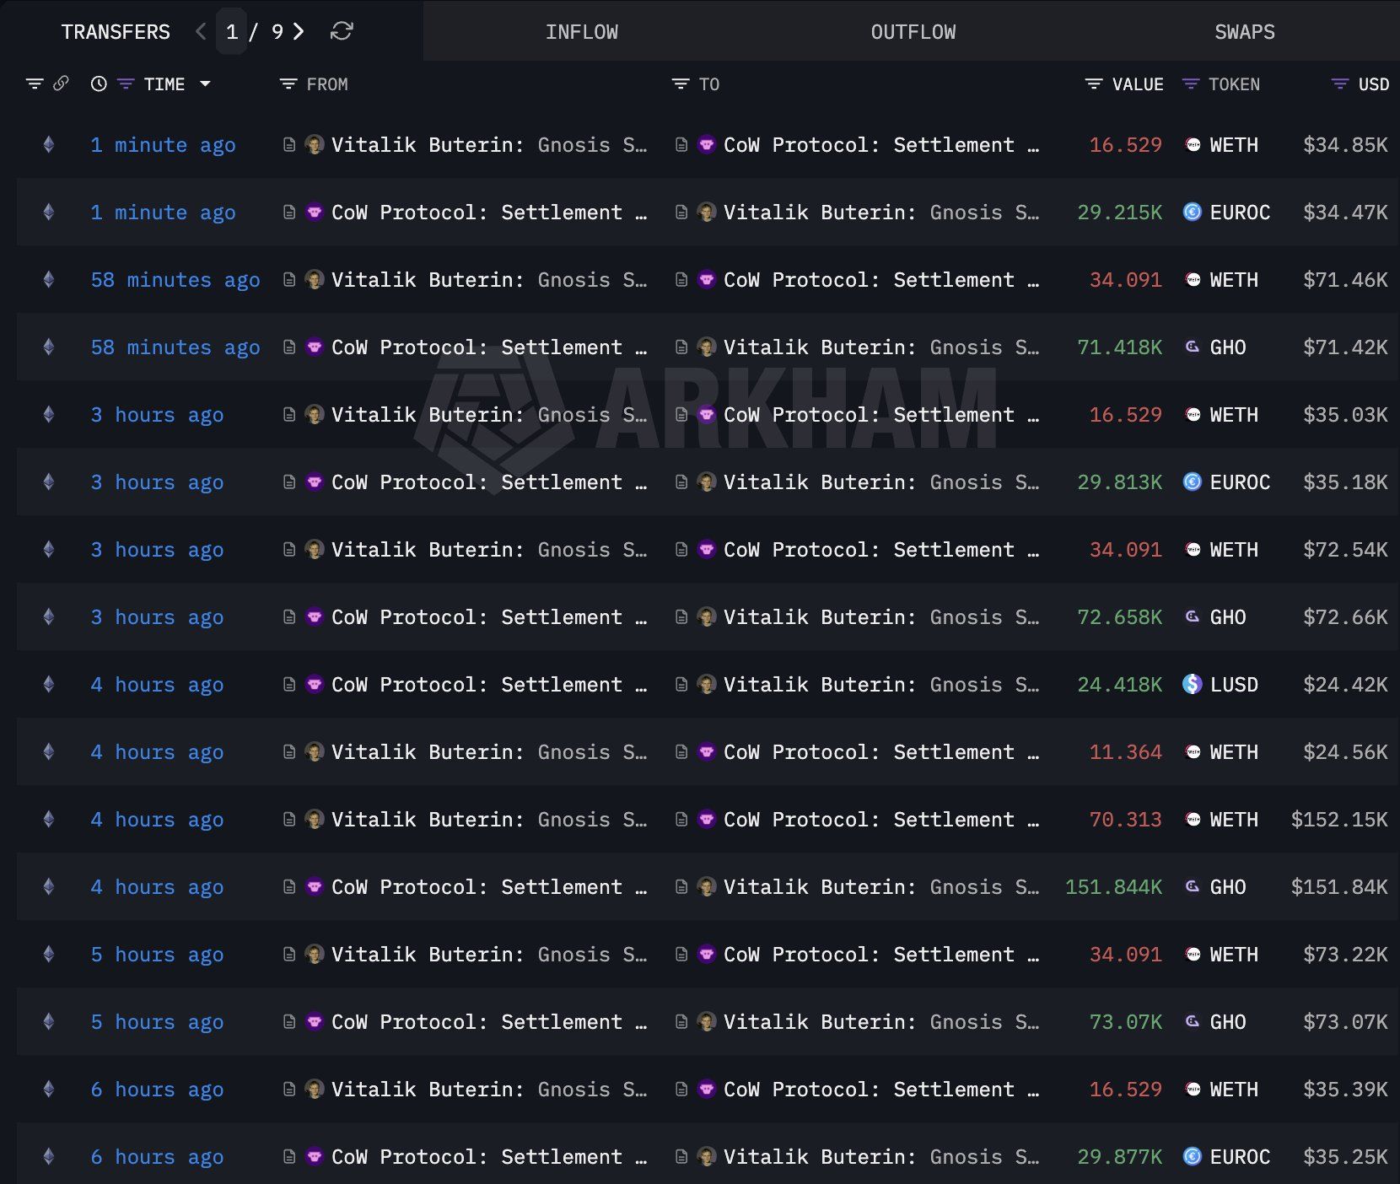The height and width of the screenshot is (1184, 1400).
Task: Select the INFLOW tab
Action: (x=583, y=31)
